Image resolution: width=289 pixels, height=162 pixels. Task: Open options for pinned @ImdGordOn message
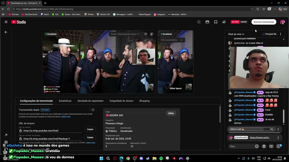pos(278,138)
